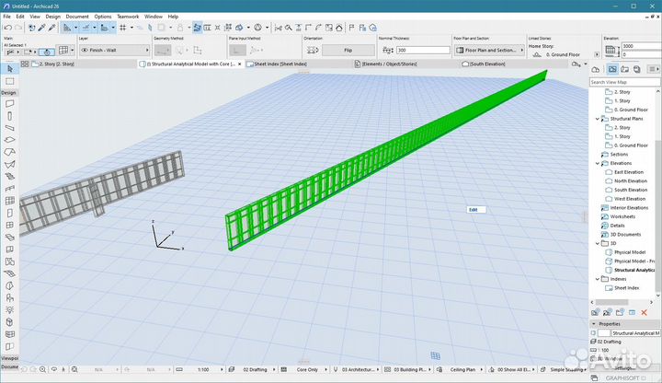Select Interior Elevations in view map
This screenshot has height=383, width=662.
(629, 207)
